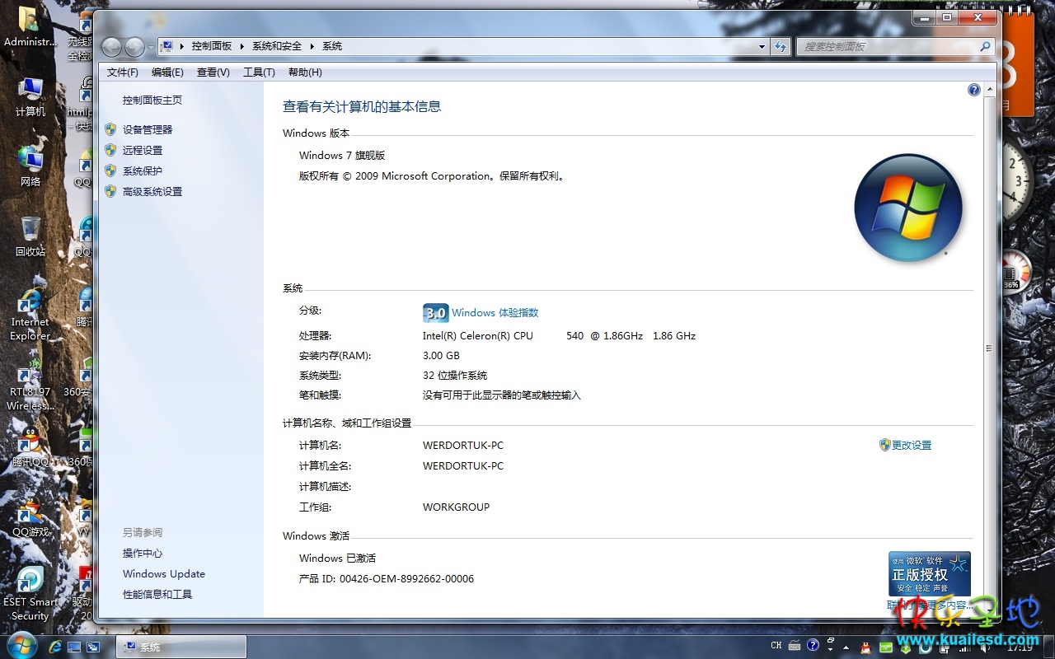
Task: Open the recent pages dropdown beside the Forward button
Action: point(151,48)
